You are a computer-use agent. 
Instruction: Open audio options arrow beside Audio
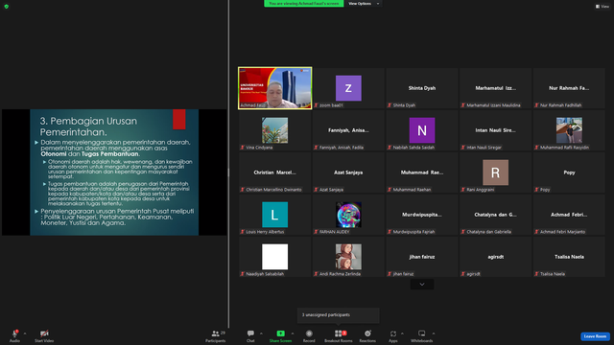(x=25, y=333)
